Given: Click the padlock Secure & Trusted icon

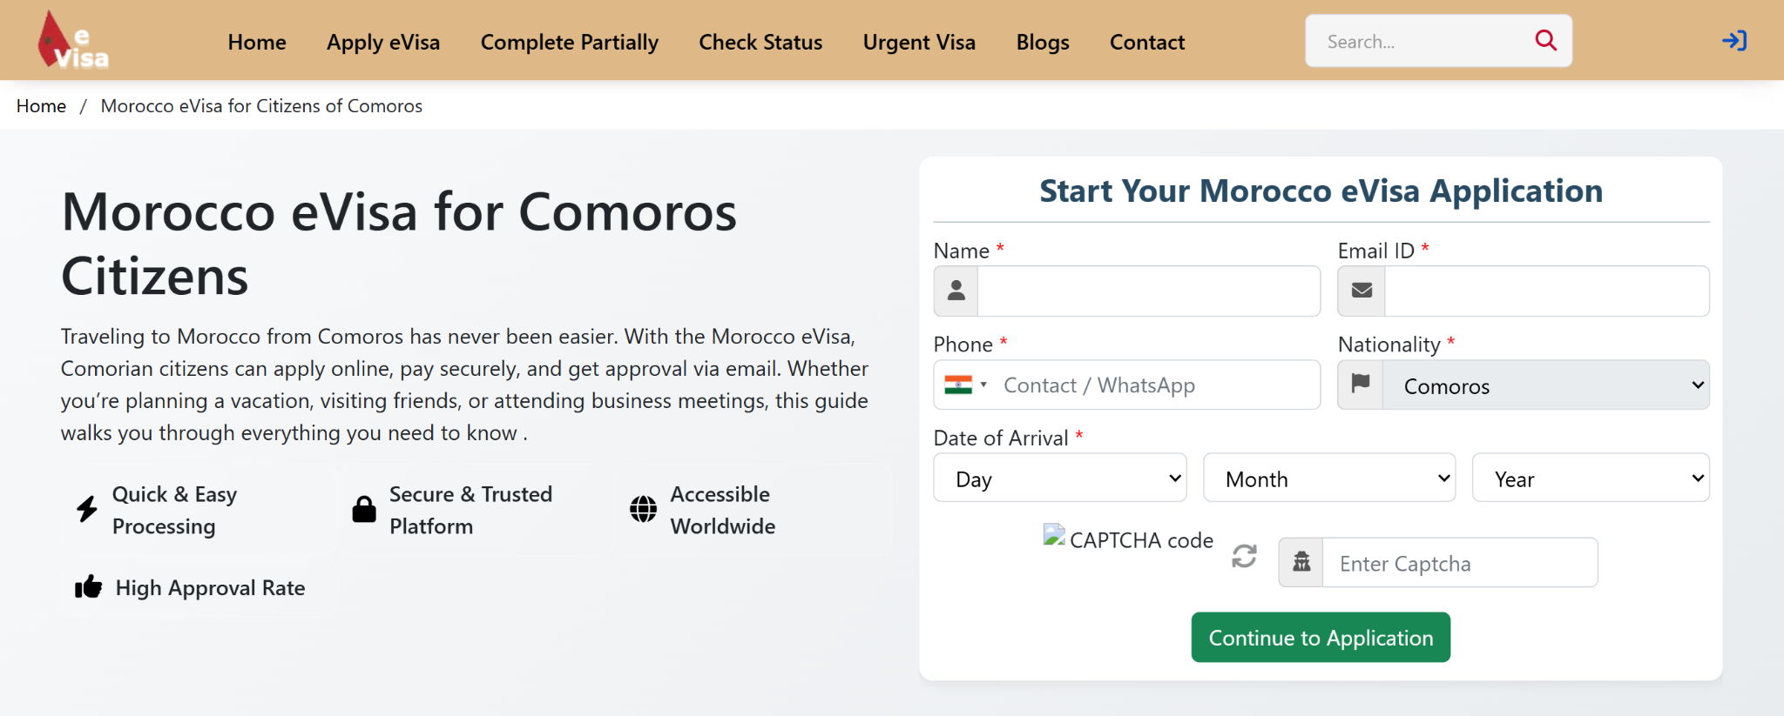Looking at the screenshot, I should tap(364, 509).
